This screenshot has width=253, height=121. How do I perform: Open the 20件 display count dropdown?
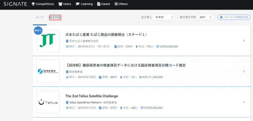click(205, 17)
